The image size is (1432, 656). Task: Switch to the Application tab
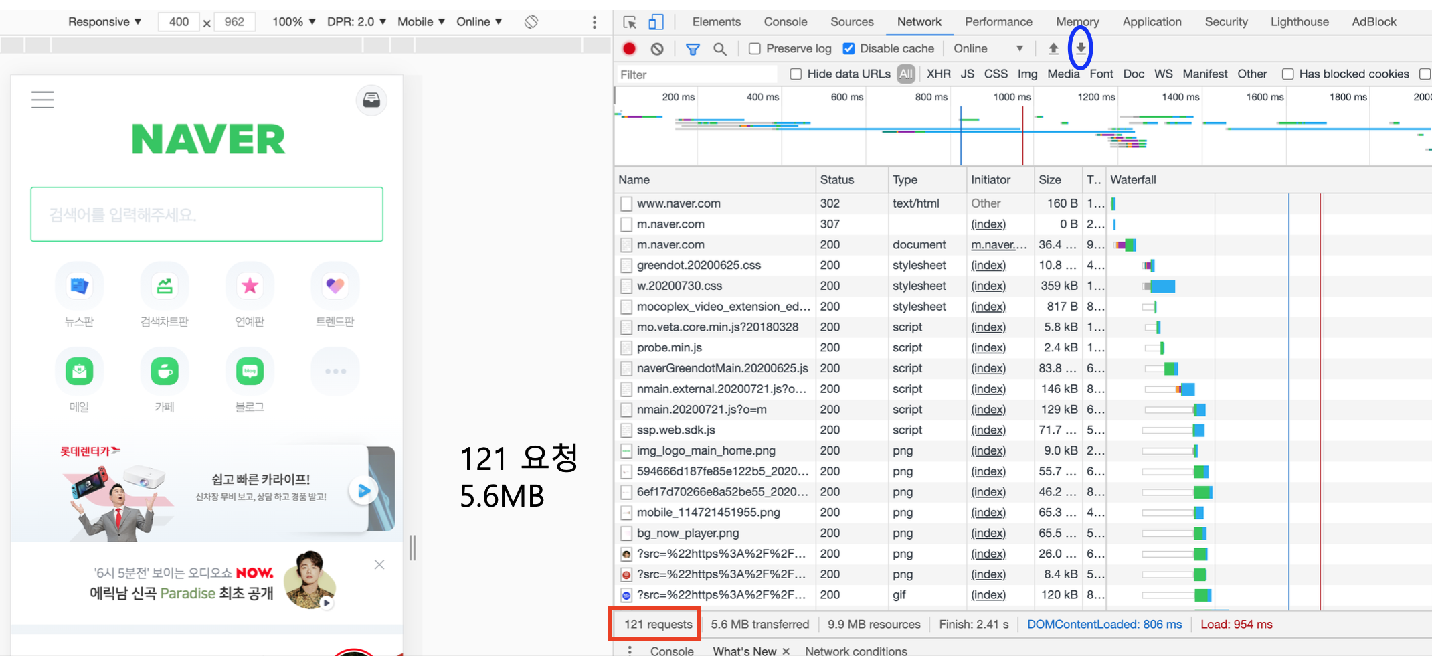pos(1152,22)
